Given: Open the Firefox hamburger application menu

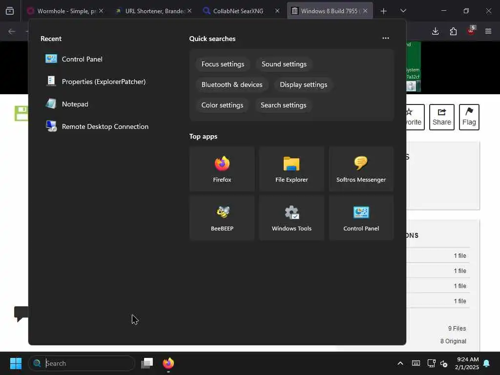Looking at the screenshot, I should 488,31.
